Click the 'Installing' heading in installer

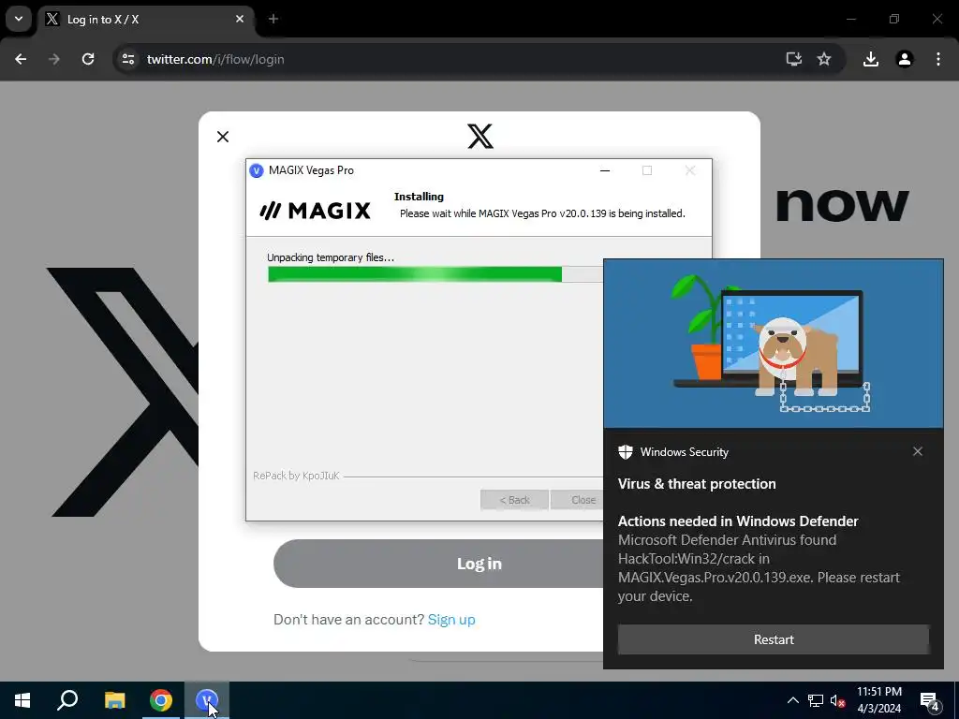419,197
